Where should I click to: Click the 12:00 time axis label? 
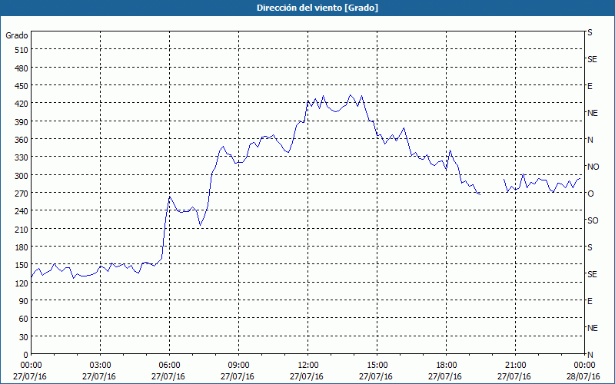point(307,366)
